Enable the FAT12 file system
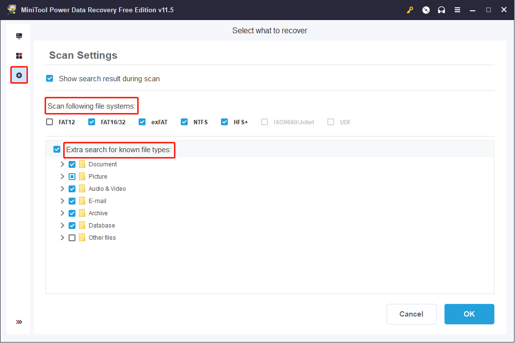The image size is (515, 343). 49,121
